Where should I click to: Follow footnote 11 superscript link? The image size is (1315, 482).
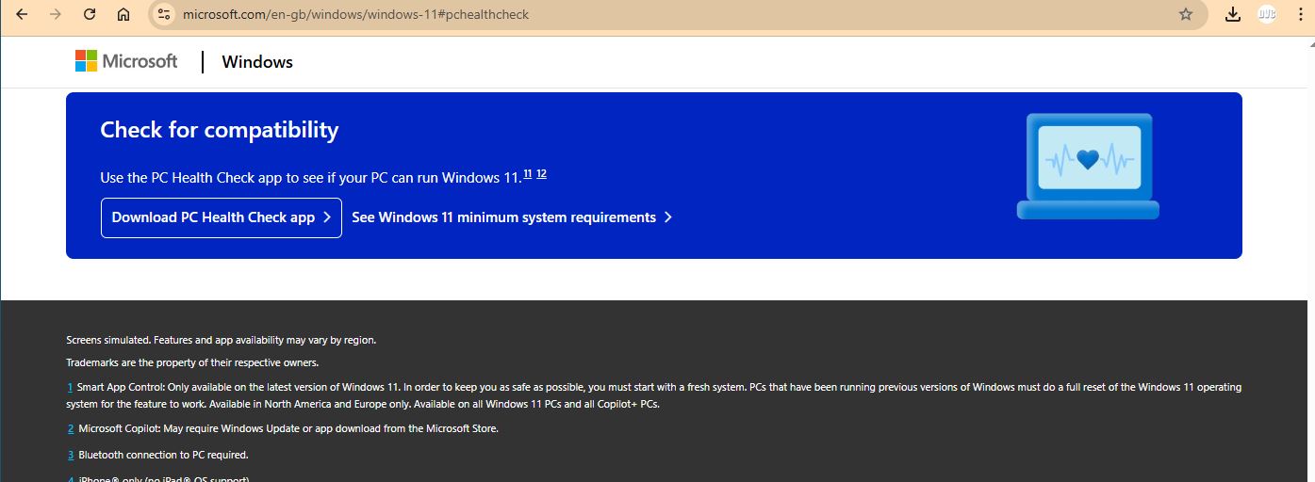coord(528,173)
